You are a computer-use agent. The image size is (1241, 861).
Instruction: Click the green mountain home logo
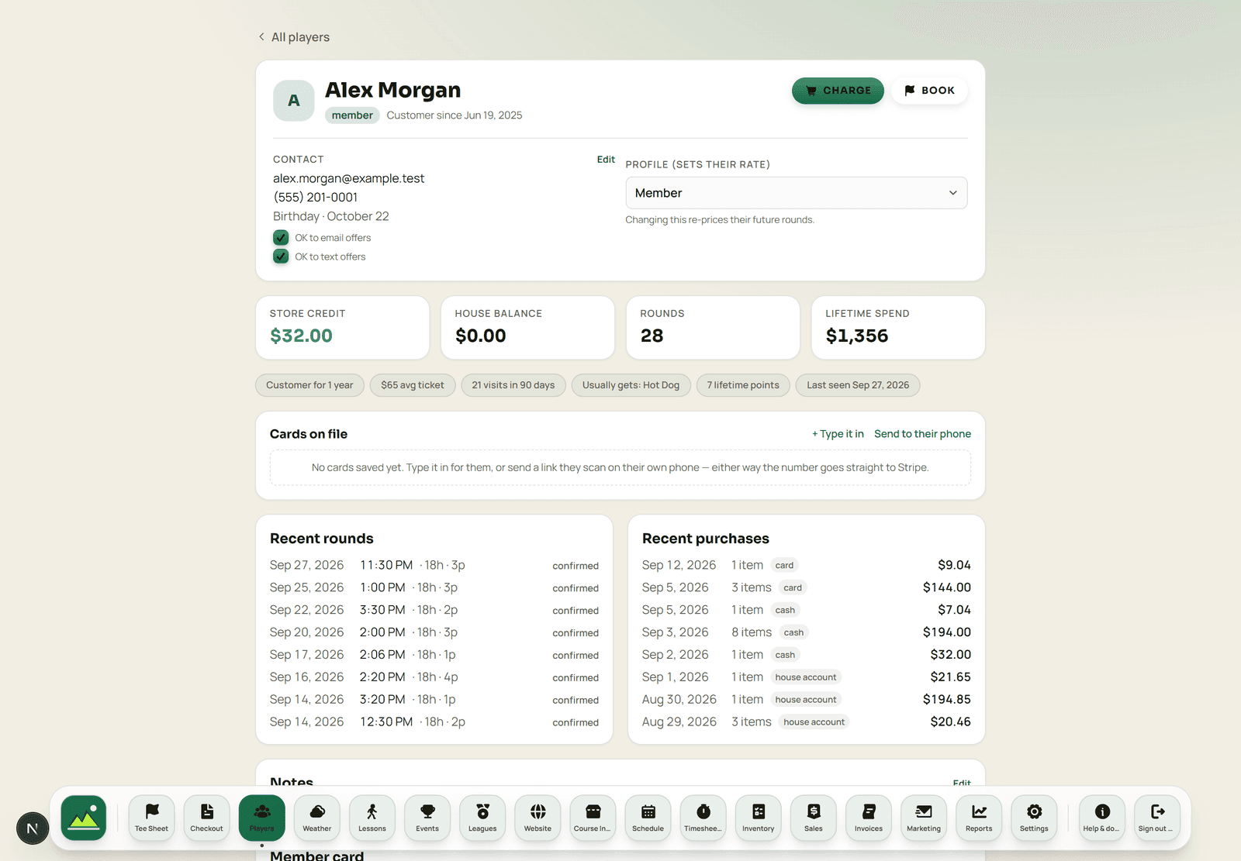tap(84, 818)
